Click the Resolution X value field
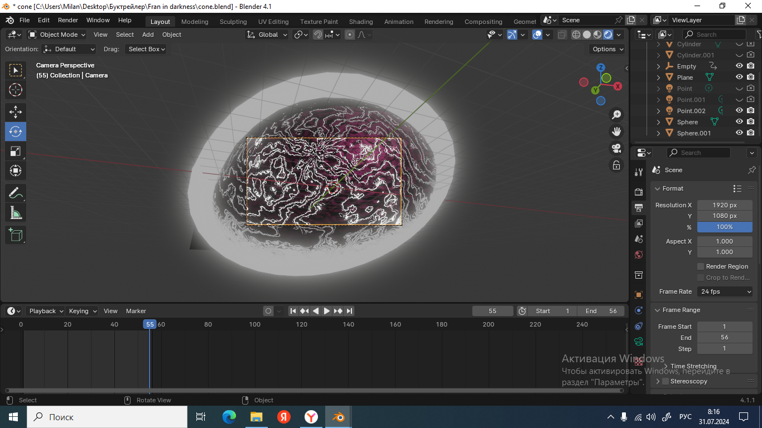Viewport: 762px width, 428px height. [725, 205]
